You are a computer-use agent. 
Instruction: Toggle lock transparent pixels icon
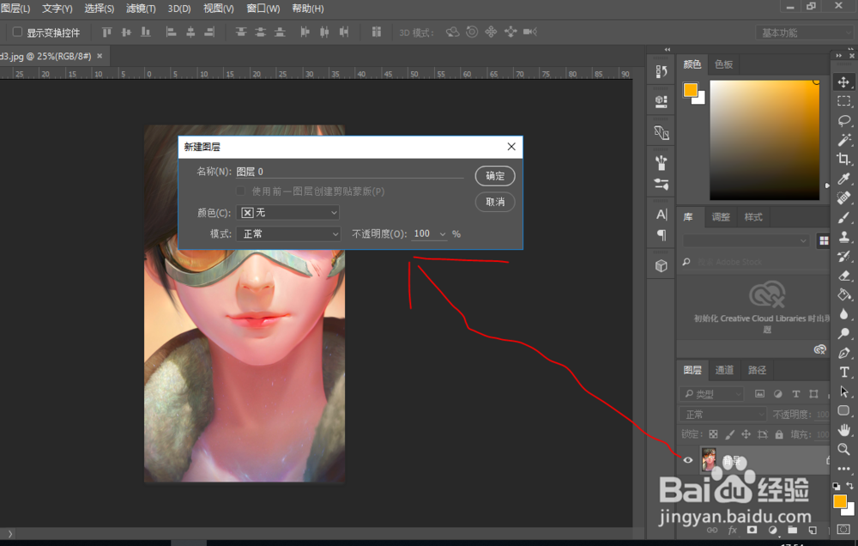point(713,434)
